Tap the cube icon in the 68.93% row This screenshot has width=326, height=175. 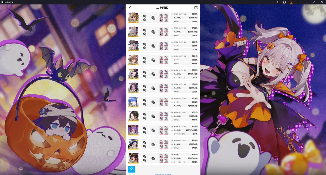(153, 158)
